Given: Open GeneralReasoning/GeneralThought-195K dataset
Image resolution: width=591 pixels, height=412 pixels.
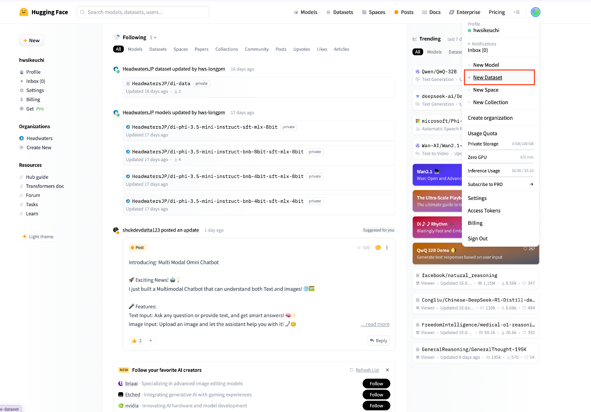Looking at the screenshot, I should coord(476,353).
